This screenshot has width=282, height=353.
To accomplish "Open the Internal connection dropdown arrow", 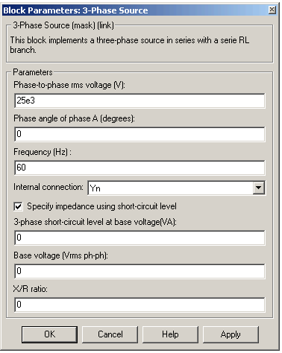I will [259, 188].
